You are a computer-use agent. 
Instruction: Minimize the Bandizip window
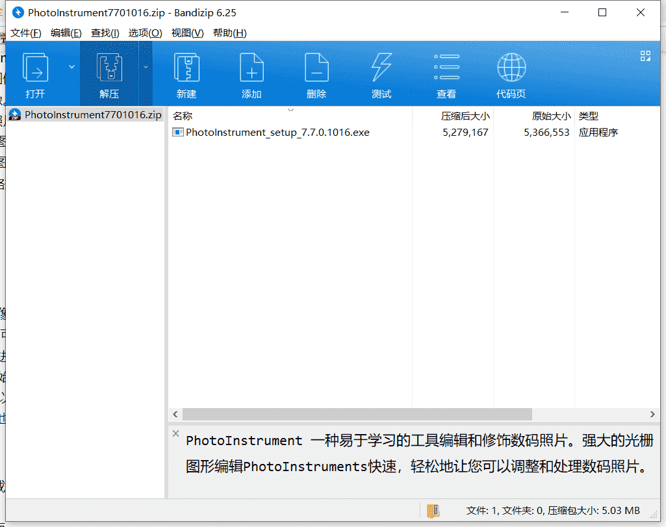click(565, 13)
